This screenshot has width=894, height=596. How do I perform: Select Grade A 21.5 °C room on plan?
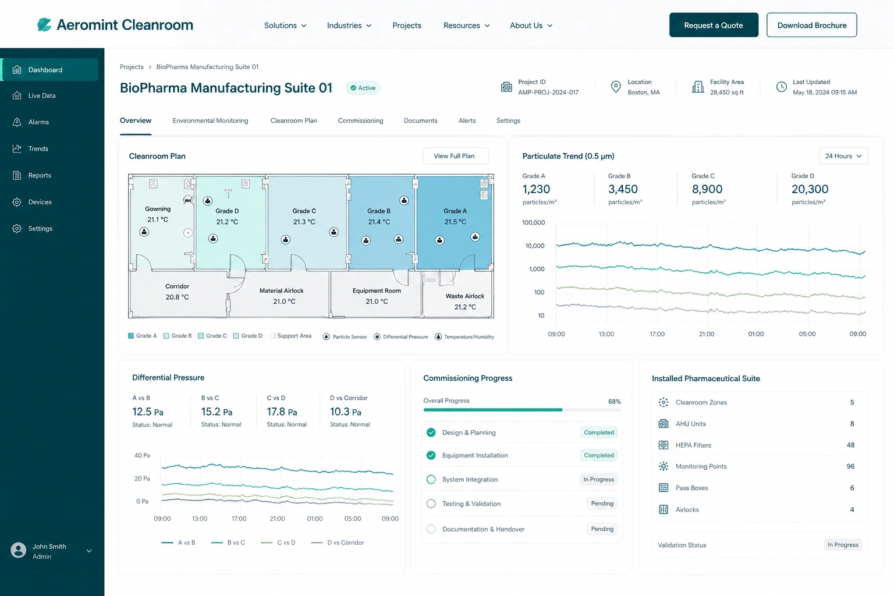point(455,222)
